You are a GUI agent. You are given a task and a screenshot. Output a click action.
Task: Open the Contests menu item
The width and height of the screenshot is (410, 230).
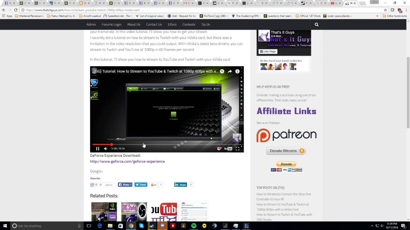pyautogui.click(x=189, y=24)
